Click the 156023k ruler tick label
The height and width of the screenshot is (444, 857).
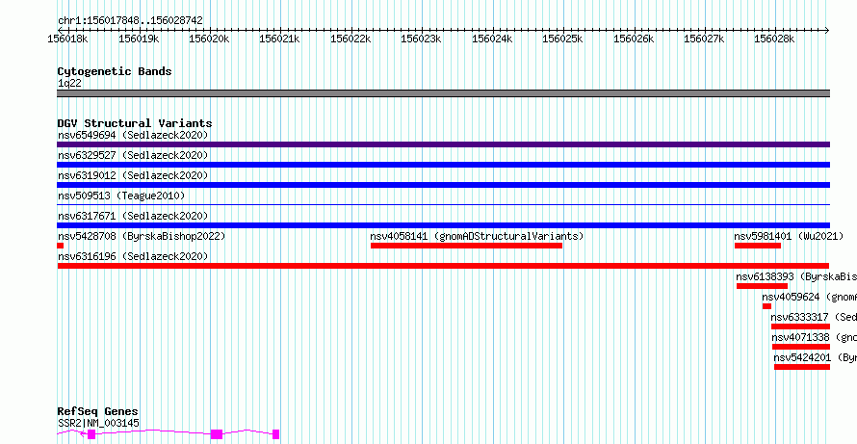(423, 39)
